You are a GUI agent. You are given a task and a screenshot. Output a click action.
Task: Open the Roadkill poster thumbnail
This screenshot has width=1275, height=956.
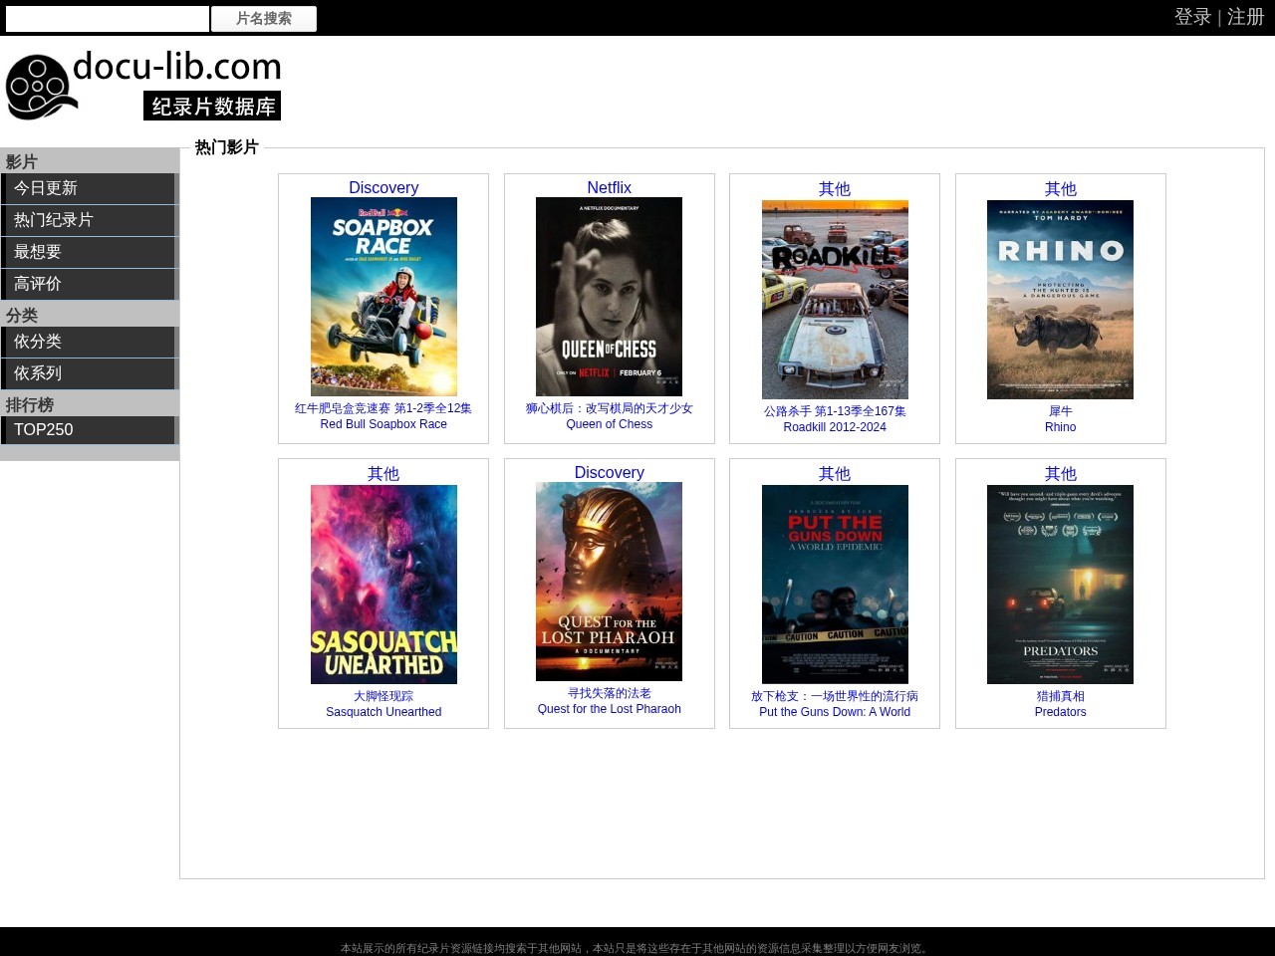835,300
